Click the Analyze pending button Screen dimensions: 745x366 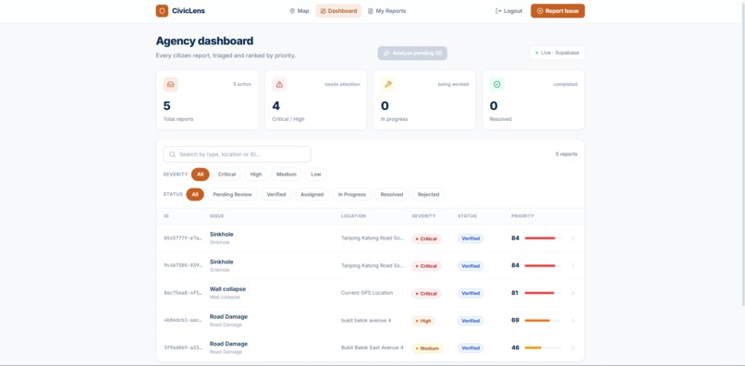click(412, 54)
